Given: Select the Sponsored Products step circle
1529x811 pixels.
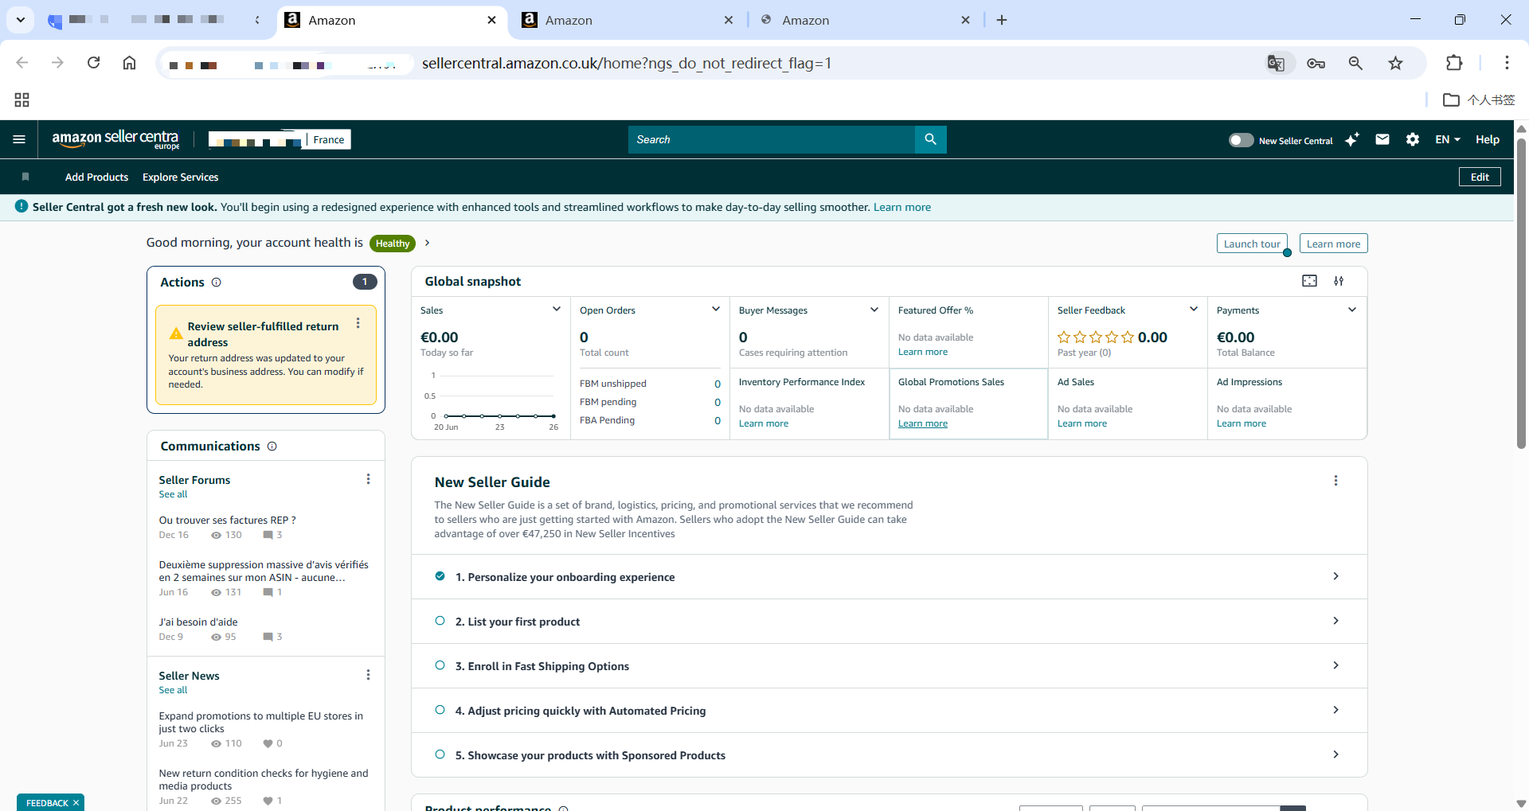Looking at the screenshot, I should tap(440, 754).
